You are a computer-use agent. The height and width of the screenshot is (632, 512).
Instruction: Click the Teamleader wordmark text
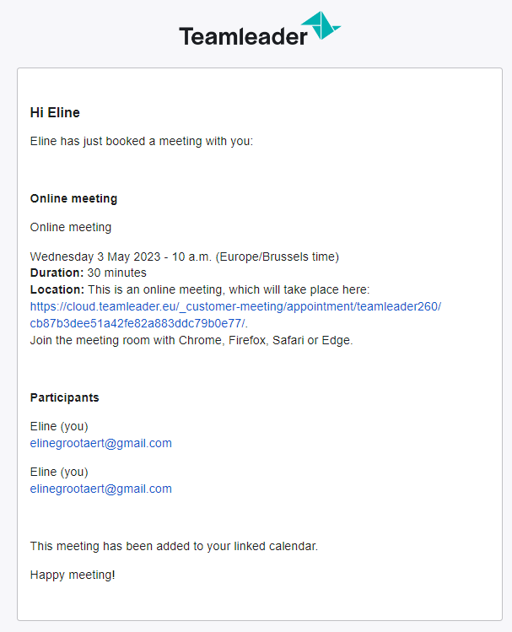243,36
